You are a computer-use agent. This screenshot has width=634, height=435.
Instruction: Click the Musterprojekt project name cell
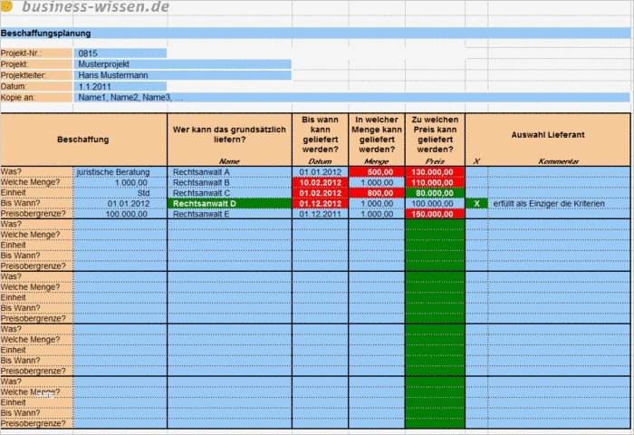point(182,64)
